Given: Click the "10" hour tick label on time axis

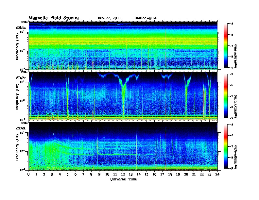Looking at the screenshot, I should (107, 174).
